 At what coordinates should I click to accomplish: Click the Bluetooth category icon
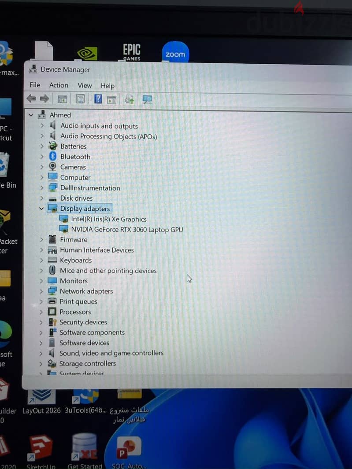[53, 156]
